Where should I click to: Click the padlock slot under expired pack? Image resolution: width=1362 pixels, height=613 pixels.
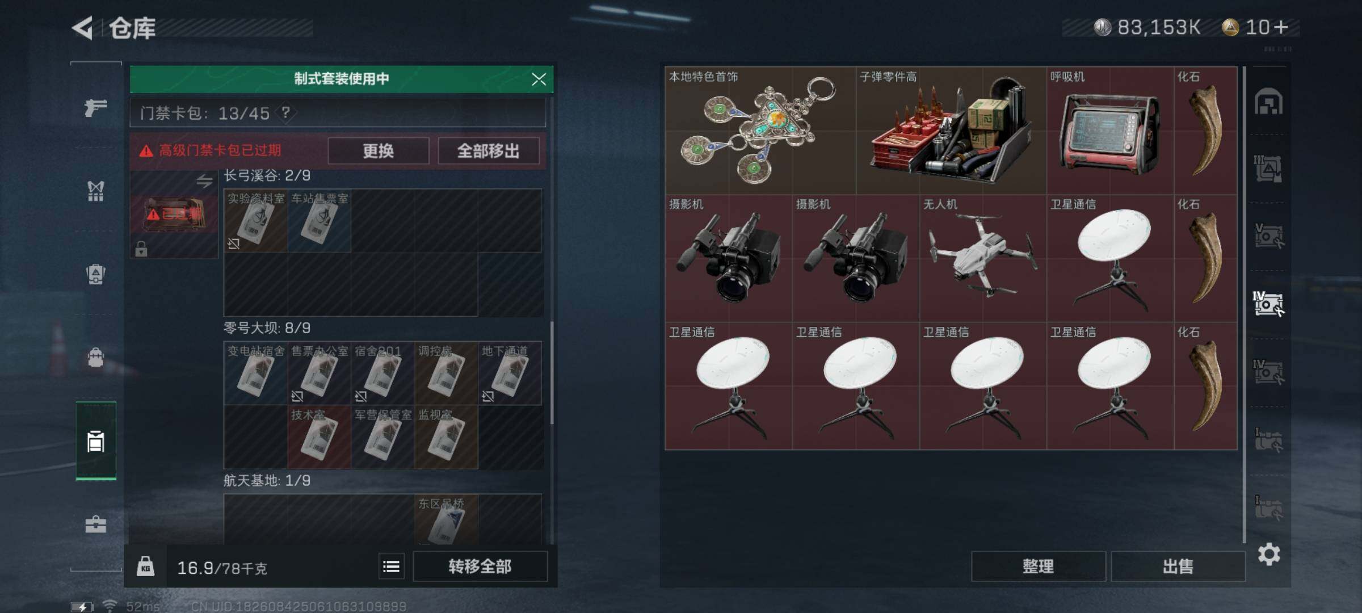(x=141, y=249)
